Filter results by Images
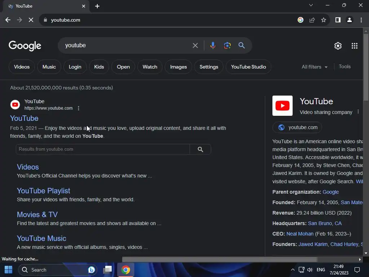The image size is (369, 277). (178, 67)
